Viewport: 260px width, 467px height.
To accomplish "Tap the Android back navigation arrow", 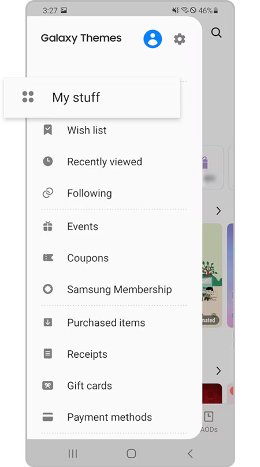I will click(x=190, y=454).
